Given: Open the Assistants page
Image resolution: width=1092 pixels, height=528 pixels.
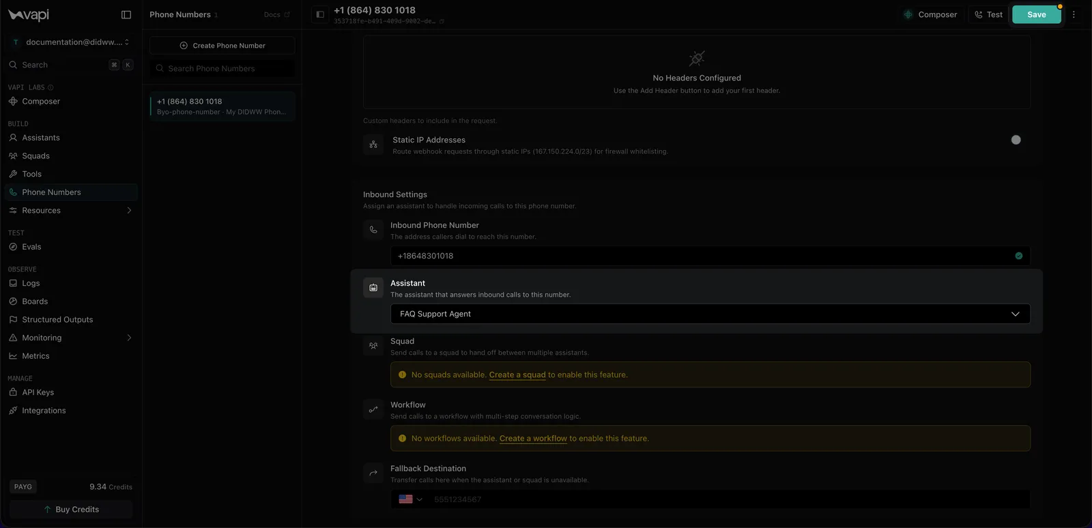Looking at the screenshot, I should coord(71,138).
